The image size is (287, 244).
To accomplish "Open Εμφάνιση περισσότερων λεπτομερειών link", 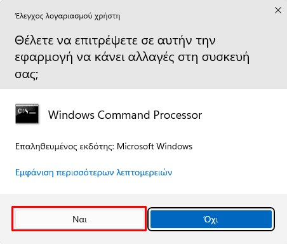I will (x=94, y=172).
